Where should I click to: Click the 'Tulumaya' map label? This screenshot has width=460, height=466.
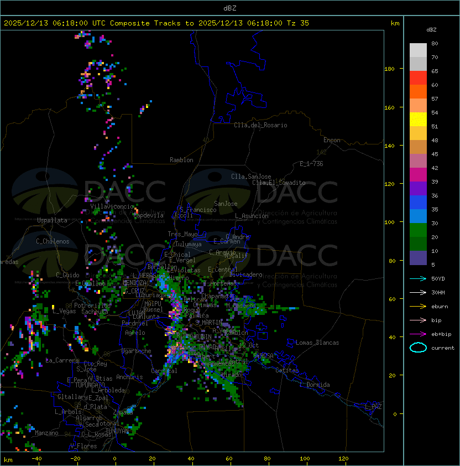189,244
